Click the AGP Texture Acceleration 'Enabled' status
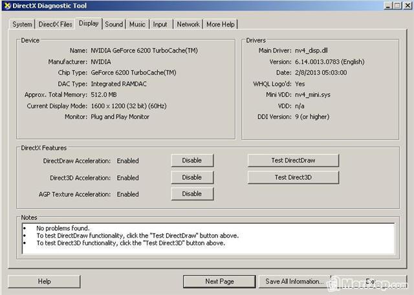 pos(128,194)
